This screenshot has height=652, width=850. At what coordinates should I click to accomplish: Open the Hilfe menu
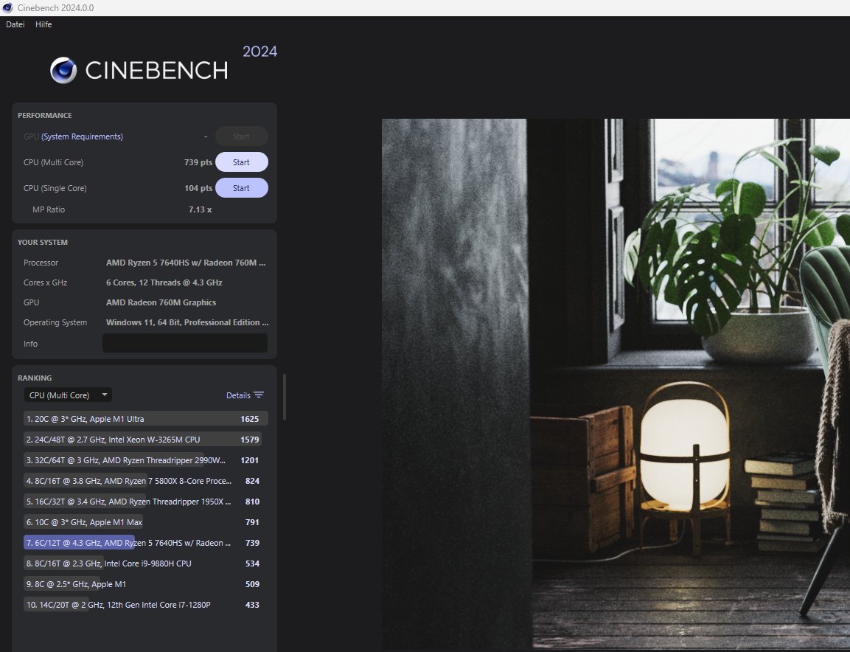[43, 24]
